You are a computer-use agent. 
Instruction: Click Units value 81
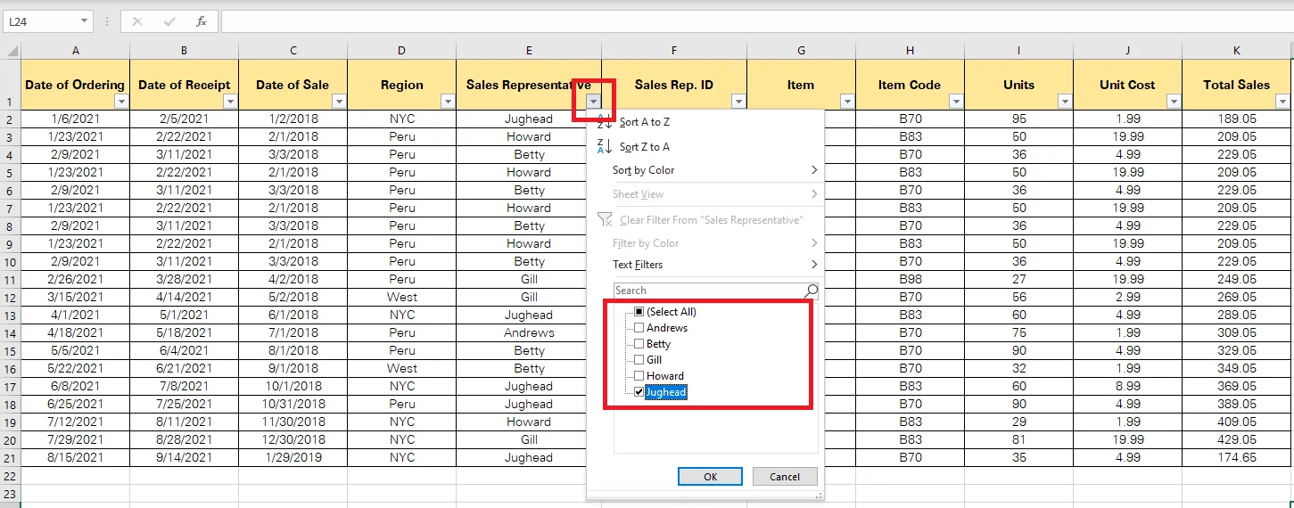click(x=1019, y=440)
